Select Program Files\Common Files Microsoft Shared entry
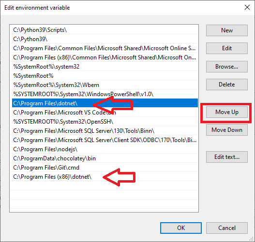Viewport: 255px width, 242px height. click(104, 48)
